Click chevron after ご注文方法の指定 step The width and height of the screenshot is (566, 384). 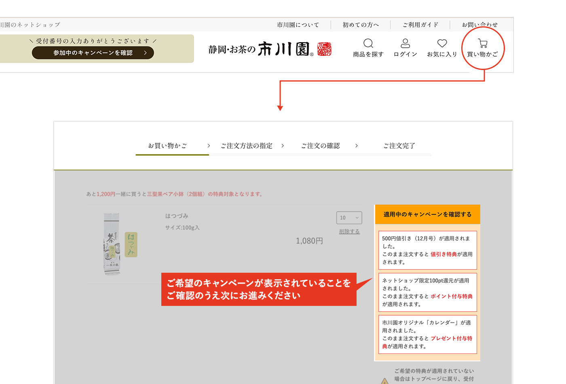[283, 146]
